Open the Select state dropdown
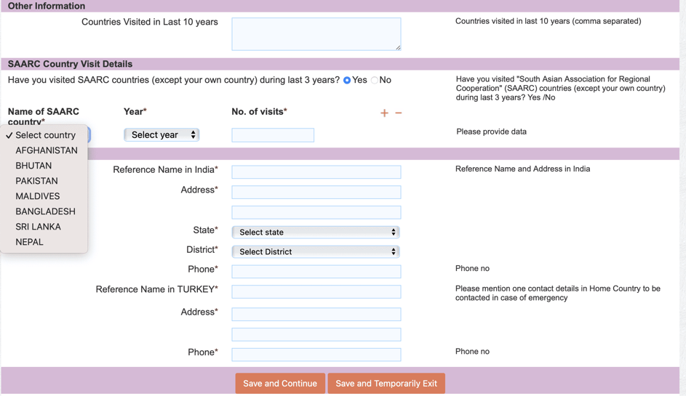 tap(316, 232)
